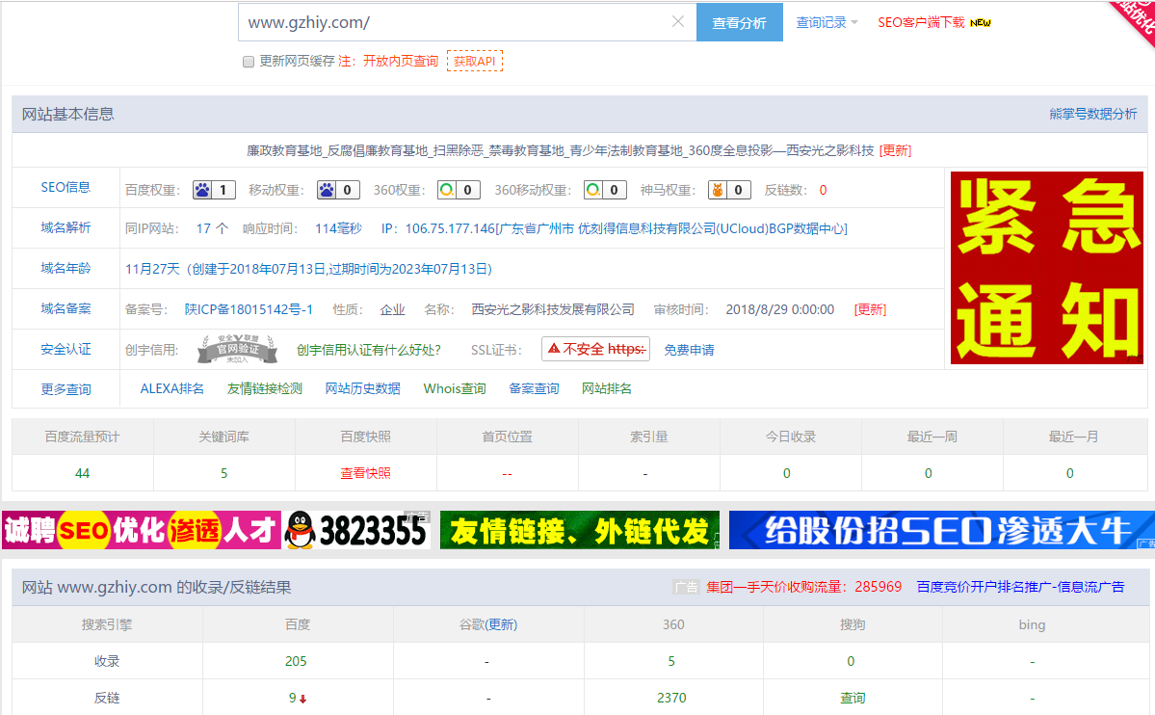Click Baidu traffic estimate value 44
Screen dimensions: 1155x715
coord(83,473)
